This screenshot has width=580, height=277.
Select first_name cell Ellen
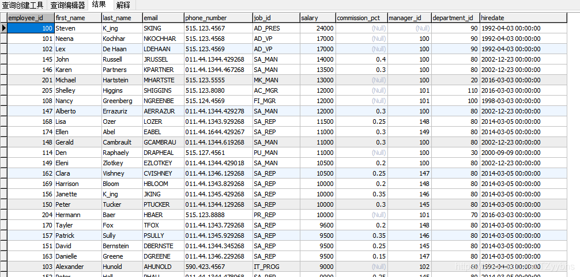coord(78,131)
